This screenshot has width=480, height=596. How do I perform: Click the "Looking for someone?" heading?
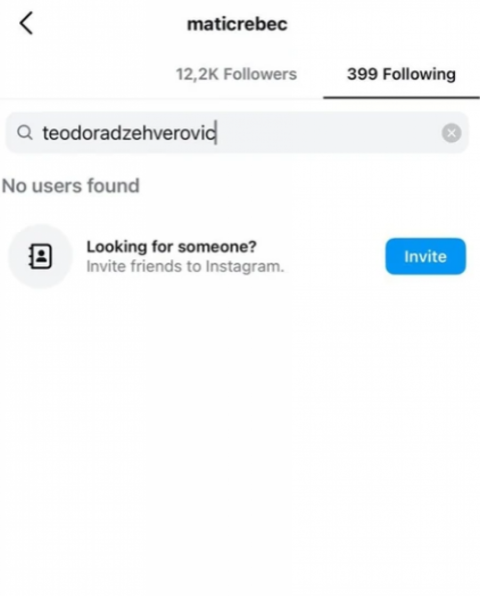coord(171,247)
